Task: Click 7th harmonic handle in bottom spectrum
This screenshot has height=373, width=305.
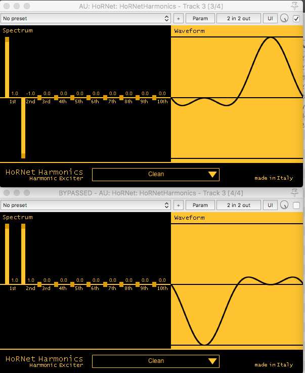Action: 105,284
